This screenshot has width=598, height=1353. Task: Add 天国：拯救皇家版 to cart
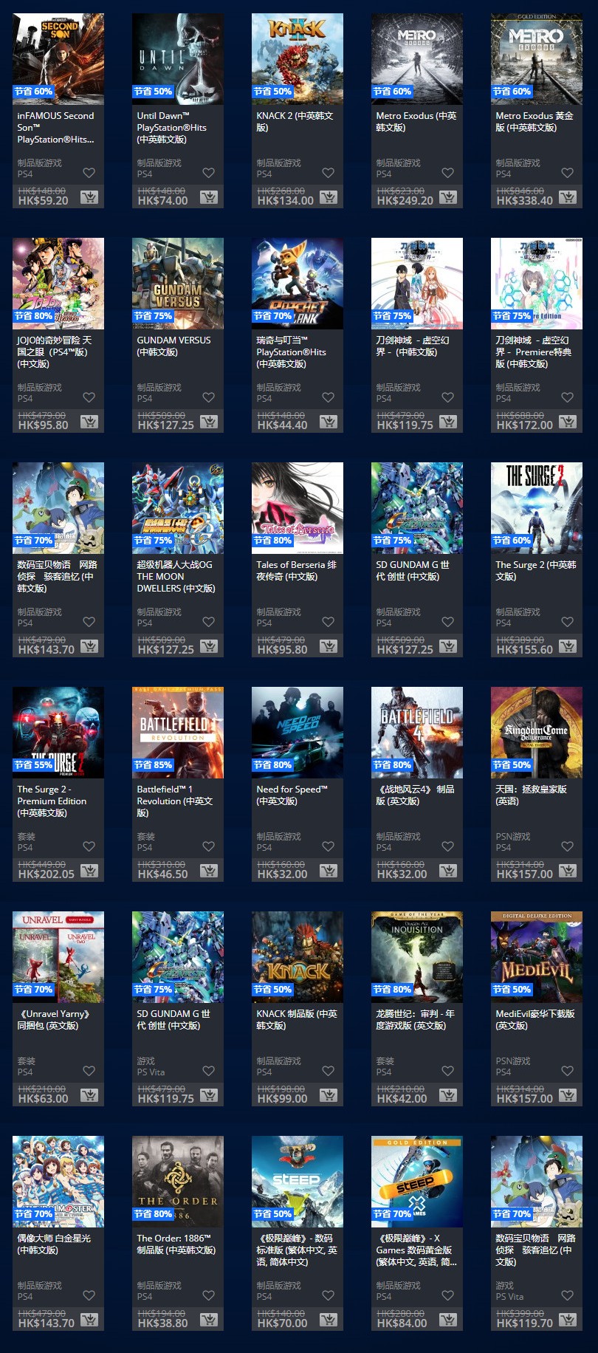568,871
